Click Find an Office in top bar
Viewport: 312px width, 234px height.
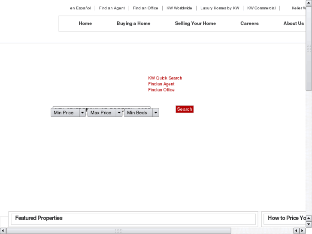(x=145, y=8)
